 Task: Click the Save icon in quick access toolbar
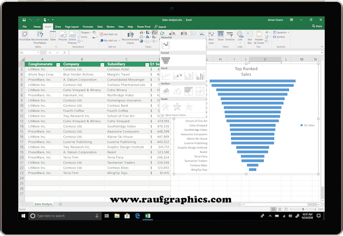[x=24, y=20]
